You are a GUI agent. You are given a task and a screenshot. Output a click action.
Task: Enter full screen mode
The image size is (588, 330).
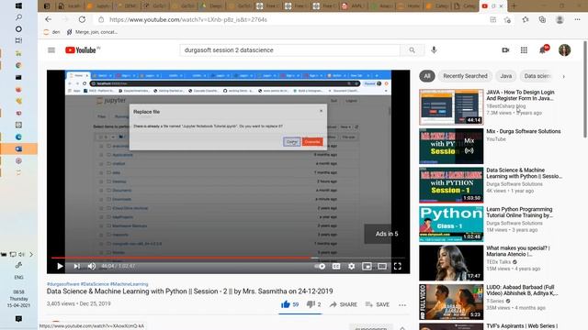click(x=398, y=266)
